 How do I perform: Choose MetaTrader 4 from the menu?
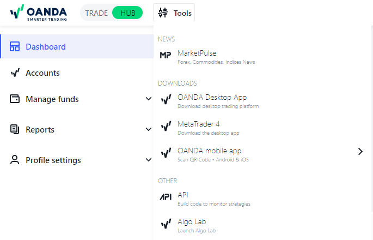point(262,128)
